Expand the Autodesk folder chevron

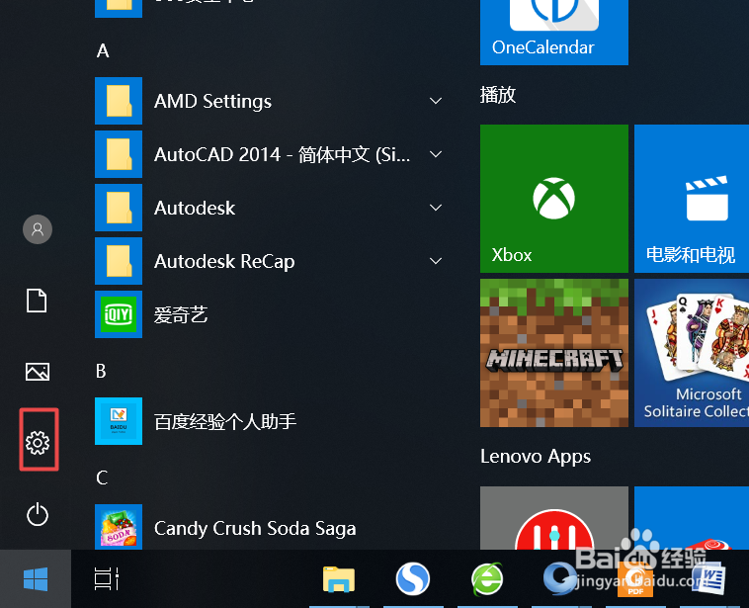(x=436, y=208)
